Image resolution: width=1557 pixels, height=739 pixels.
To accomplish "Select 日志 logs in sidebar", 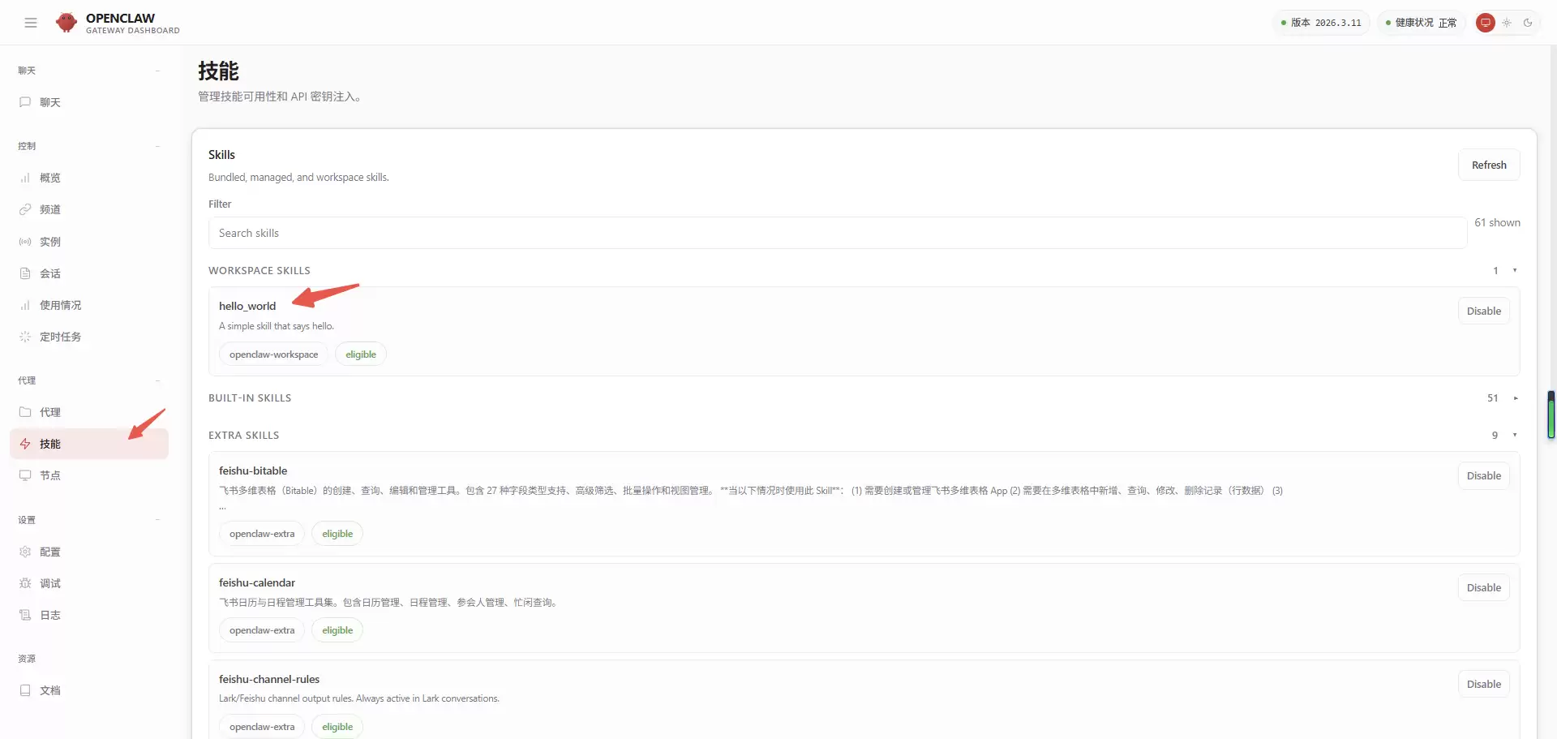I will pyautogui.click(x=49, y=615).
